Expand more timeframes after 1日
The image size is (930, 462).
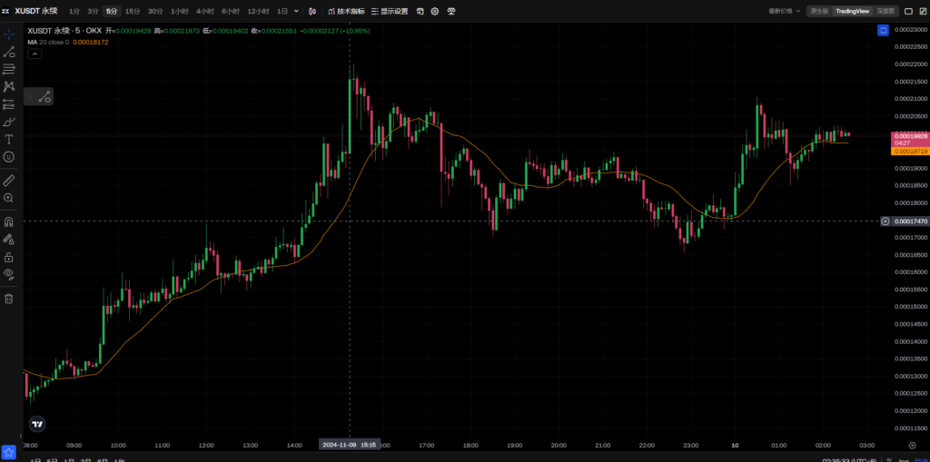click(297, 11)
